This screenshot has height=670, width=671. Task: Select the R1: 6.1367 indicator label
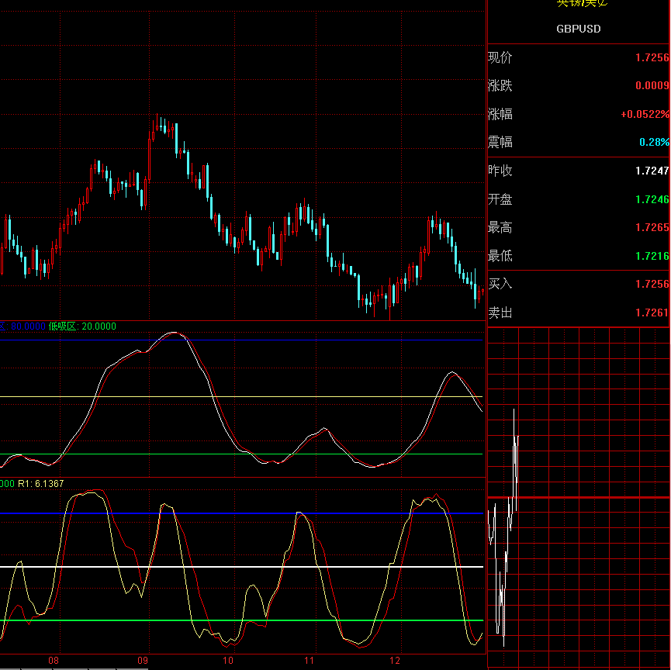click(x=40, y=484)
